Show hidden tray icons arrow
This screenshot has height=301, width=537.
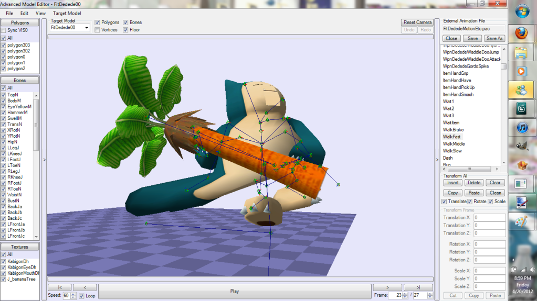click(x=513, y=260)
